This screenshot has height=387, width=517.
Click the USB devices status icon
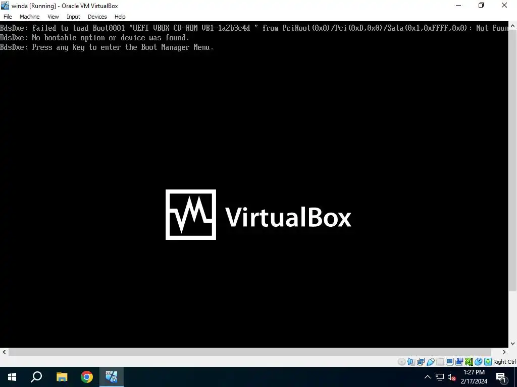tap(430, 362)
